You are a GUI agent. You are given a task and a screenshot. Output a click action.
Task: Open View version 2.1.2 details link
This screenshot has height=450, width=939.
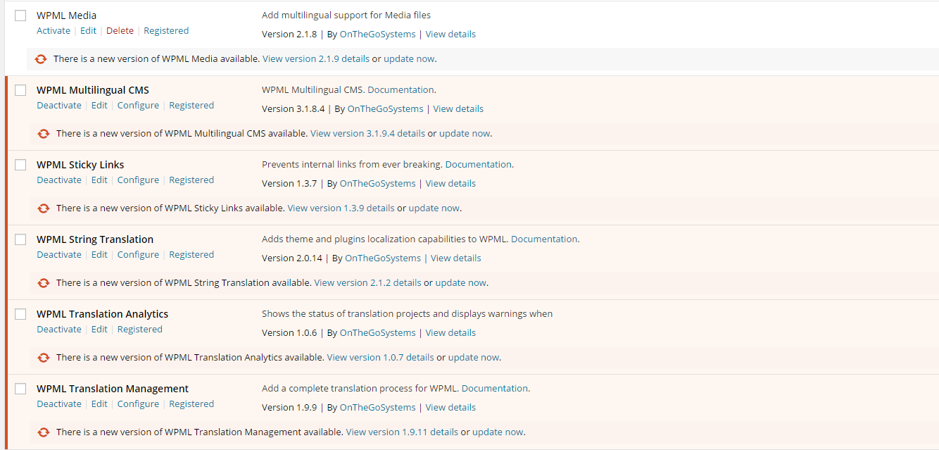[367, 283]
